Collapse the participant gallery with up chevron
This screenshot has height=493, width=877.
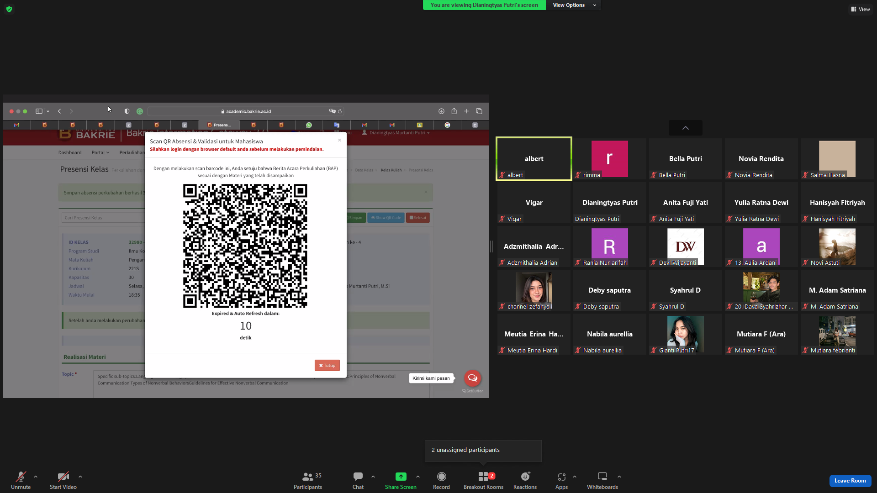click(x=686, y=128)
